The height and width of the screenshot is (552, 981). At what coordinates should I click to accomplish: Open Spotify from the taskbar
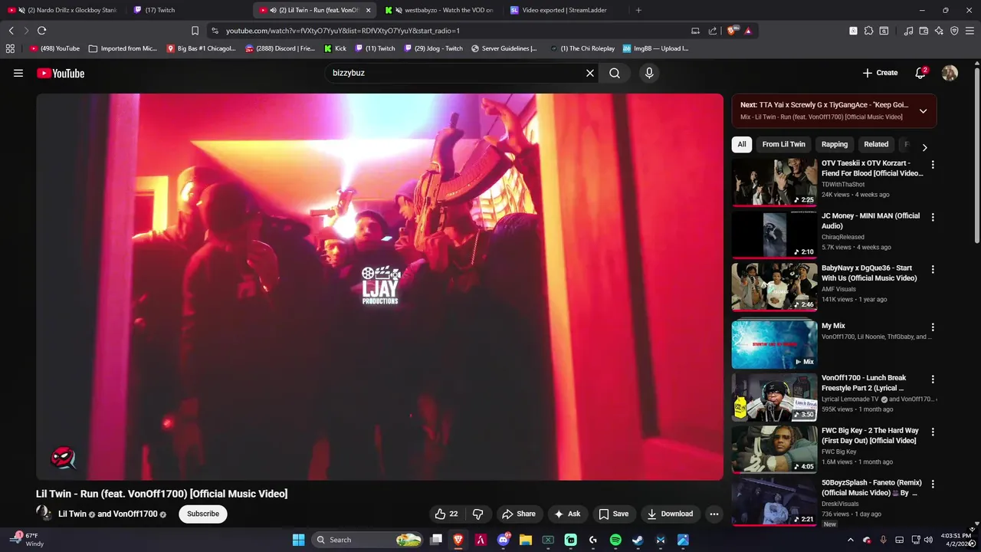pyautogui.click(x=615, y=540)
